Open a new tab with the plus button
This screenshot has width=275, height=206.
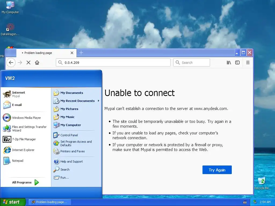81,53
